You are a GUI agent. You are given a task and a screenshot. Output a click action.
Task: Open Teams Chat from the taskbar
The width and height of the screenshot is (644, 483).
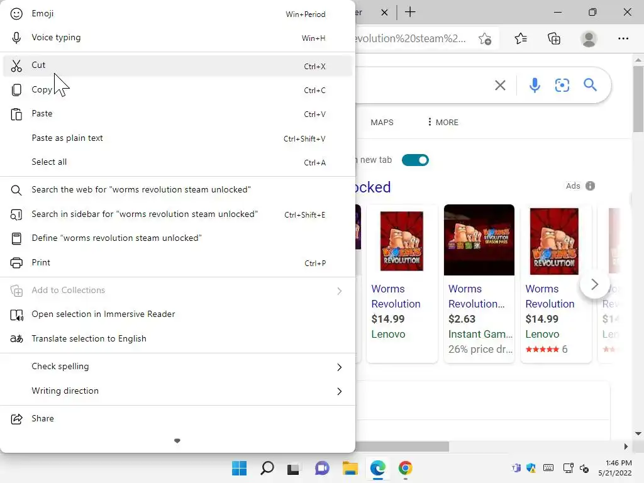coord(322,468)
